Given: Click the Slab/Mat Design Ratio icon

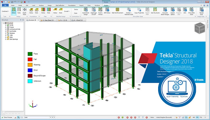Looking at the screenshot, I should click(x=61, y=10).
